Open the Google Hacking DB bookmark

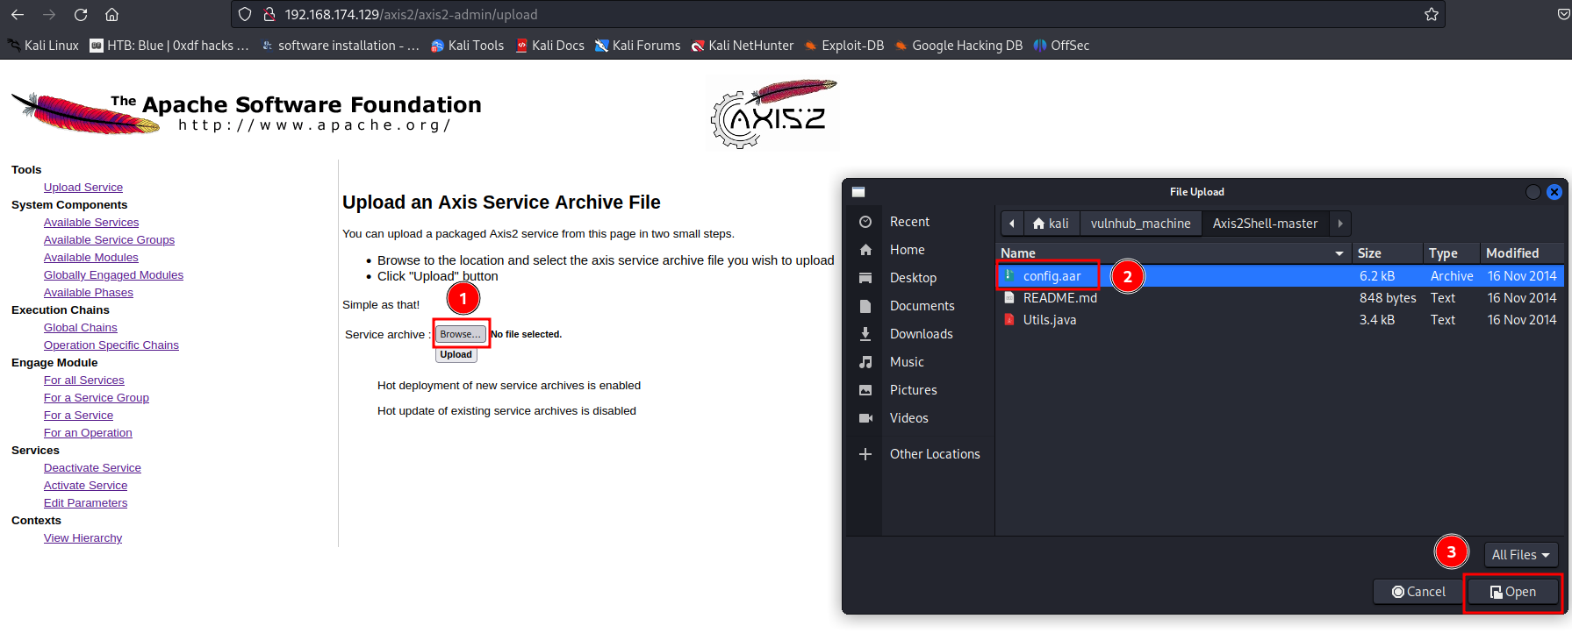(x=958, y=46)
